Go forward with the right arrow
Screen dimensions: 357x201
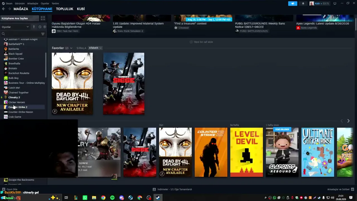pyautogui.click(x=9, y=9)
